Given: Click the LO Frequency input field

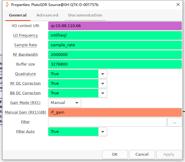Looking at the screenshot, I should [115, 35].
